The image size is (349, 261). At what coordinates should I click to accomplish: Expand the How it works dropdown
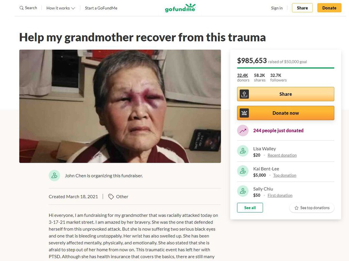61,8
